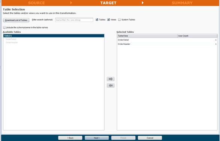This screenshot has height=141, width=220.
Task: Enable the System Tables checkbox
Action: tap(119, 20)
